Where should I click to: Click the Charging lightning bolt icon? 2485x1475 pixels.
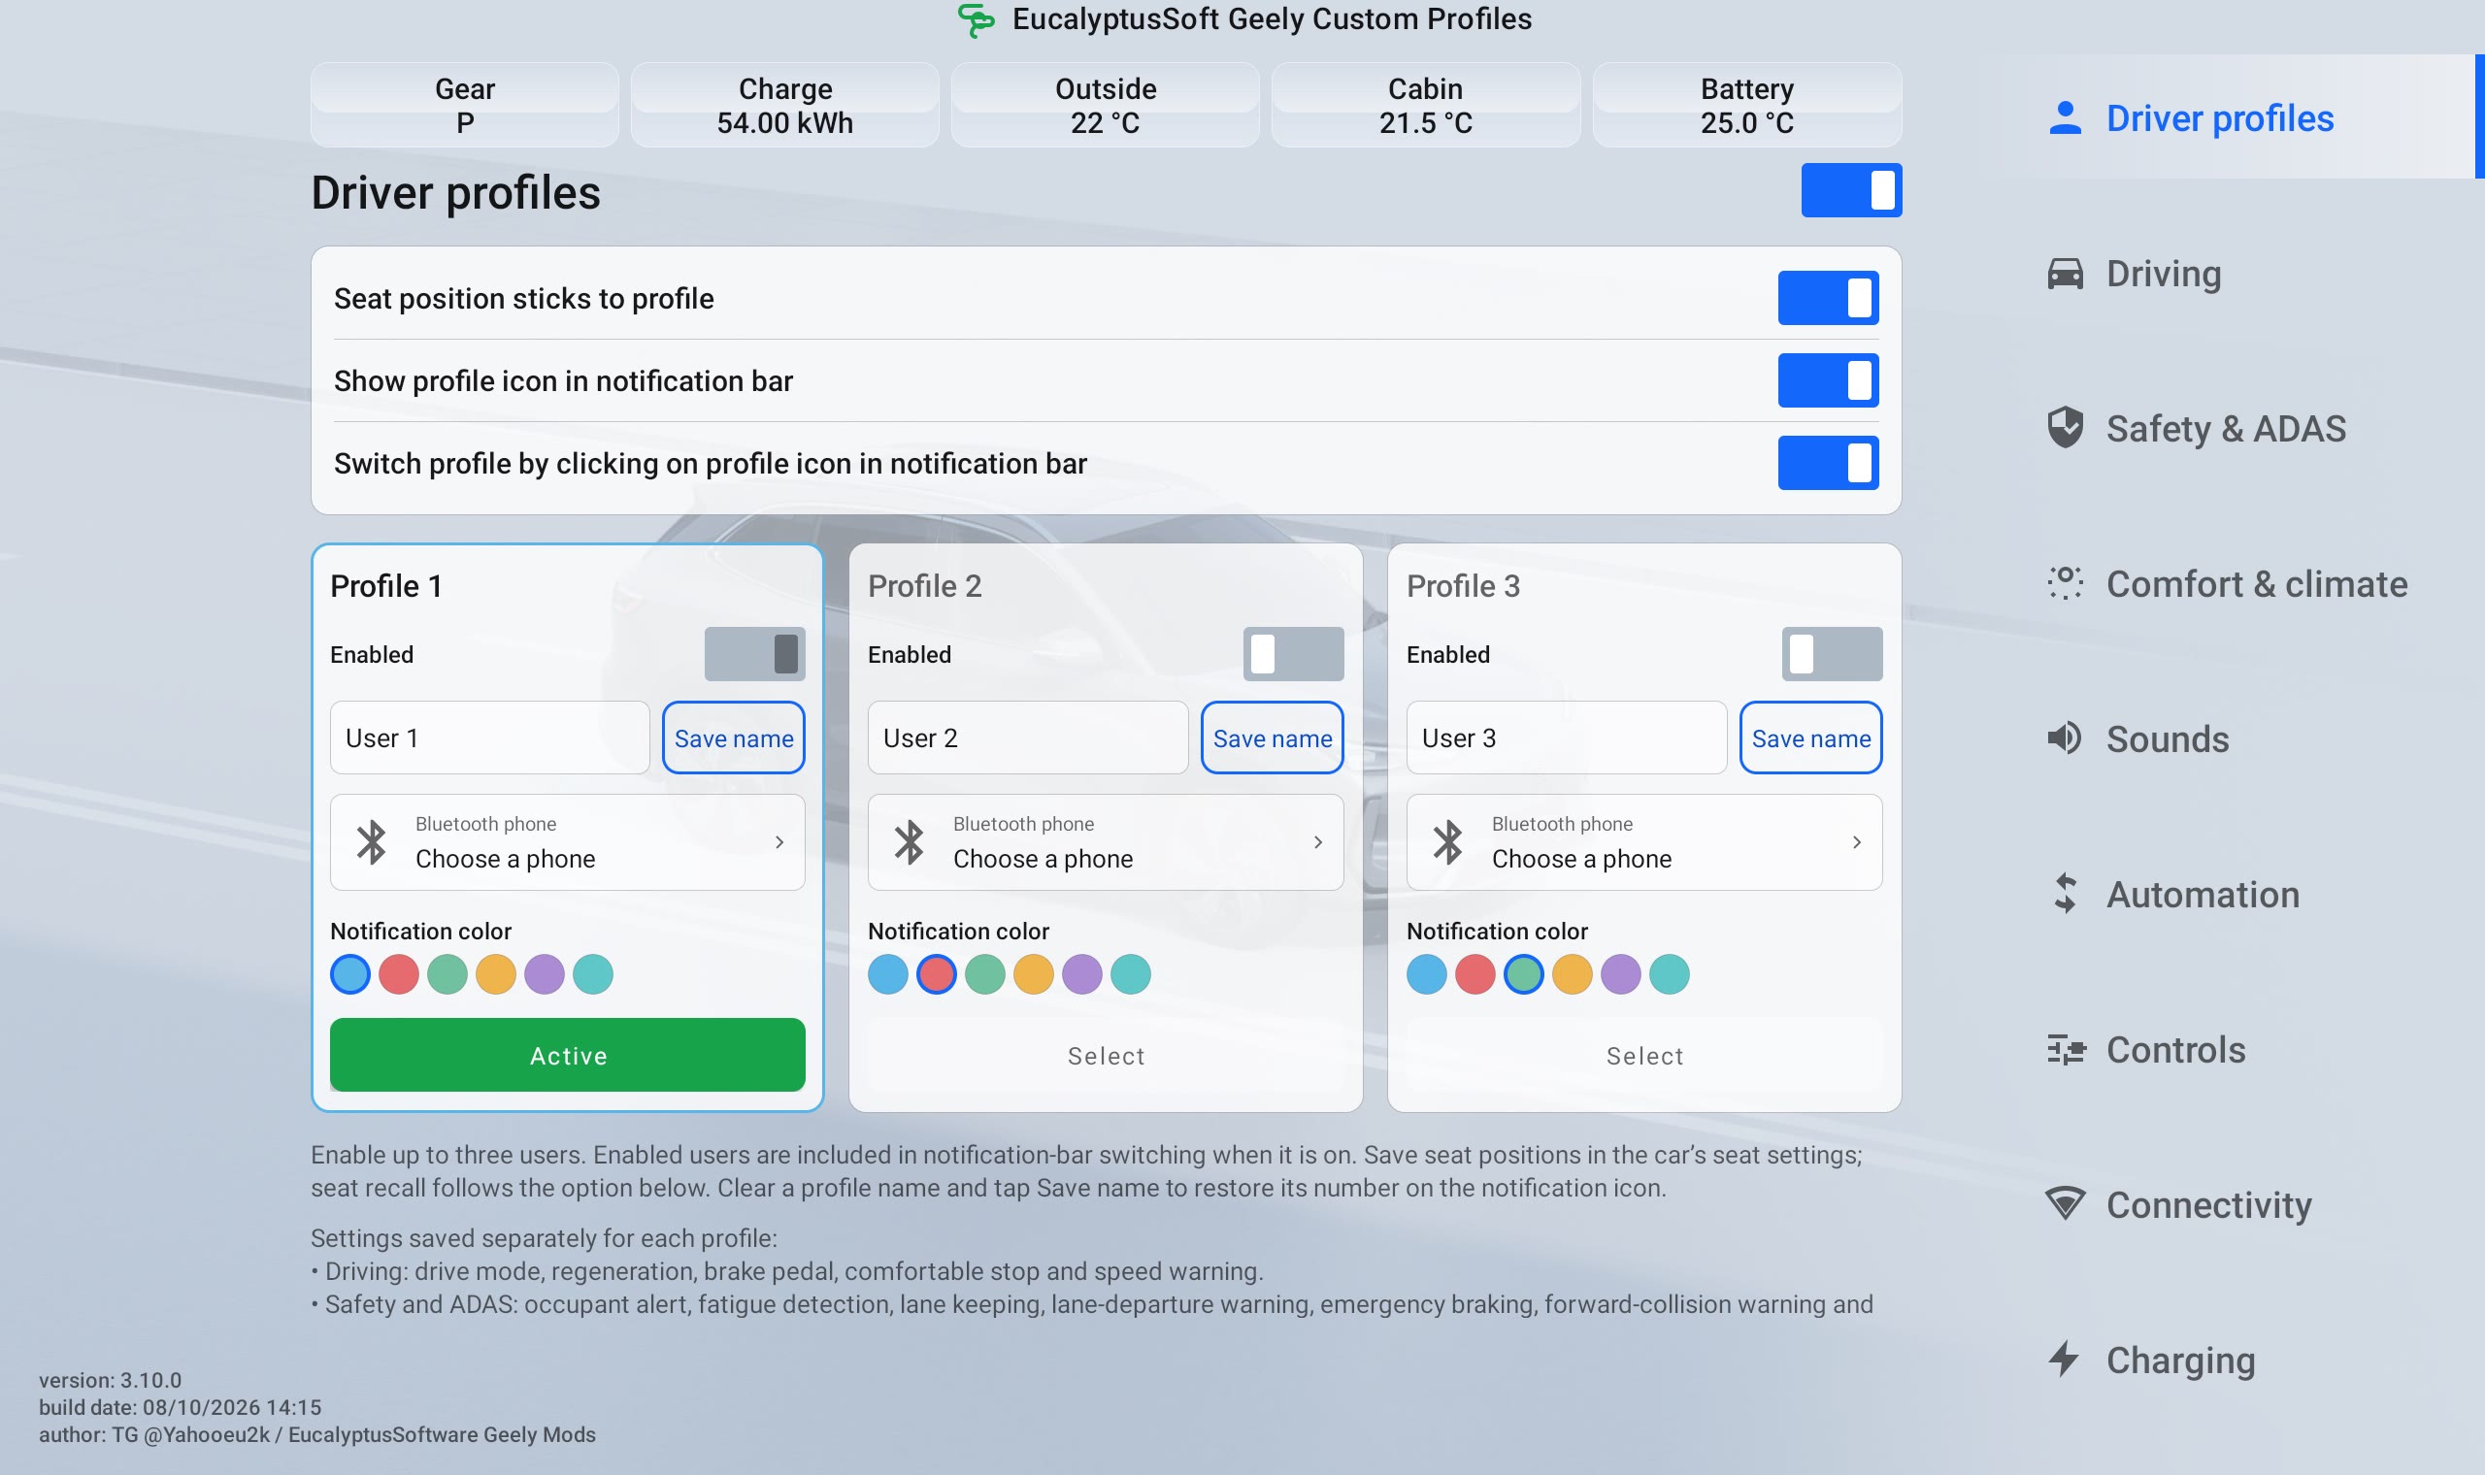(x=2065, y=1359)
